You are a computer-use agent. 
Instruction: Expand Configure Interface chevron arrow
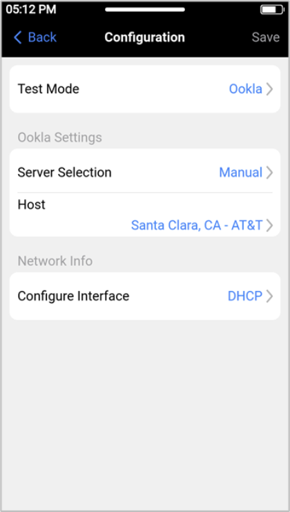[x=269, y=296]
